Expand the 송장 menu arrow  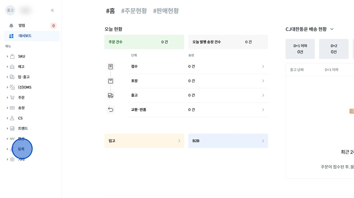7,108
